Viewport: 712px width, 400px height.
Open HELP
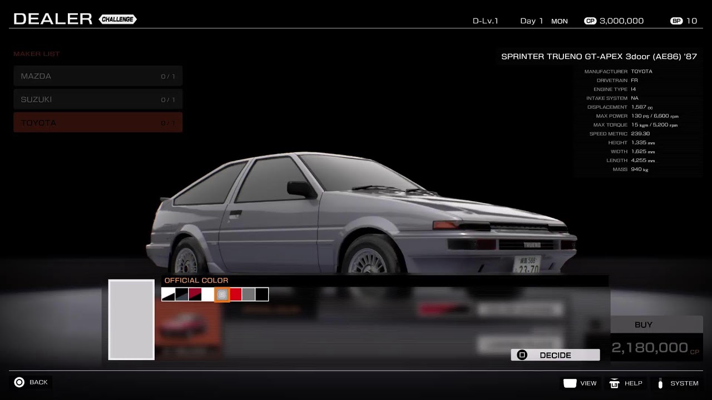626,383
